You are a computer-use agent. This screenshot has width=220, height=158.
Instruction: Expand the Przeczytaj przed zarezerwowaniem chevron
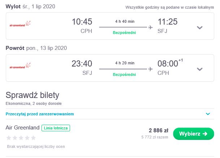pos(208,114)
